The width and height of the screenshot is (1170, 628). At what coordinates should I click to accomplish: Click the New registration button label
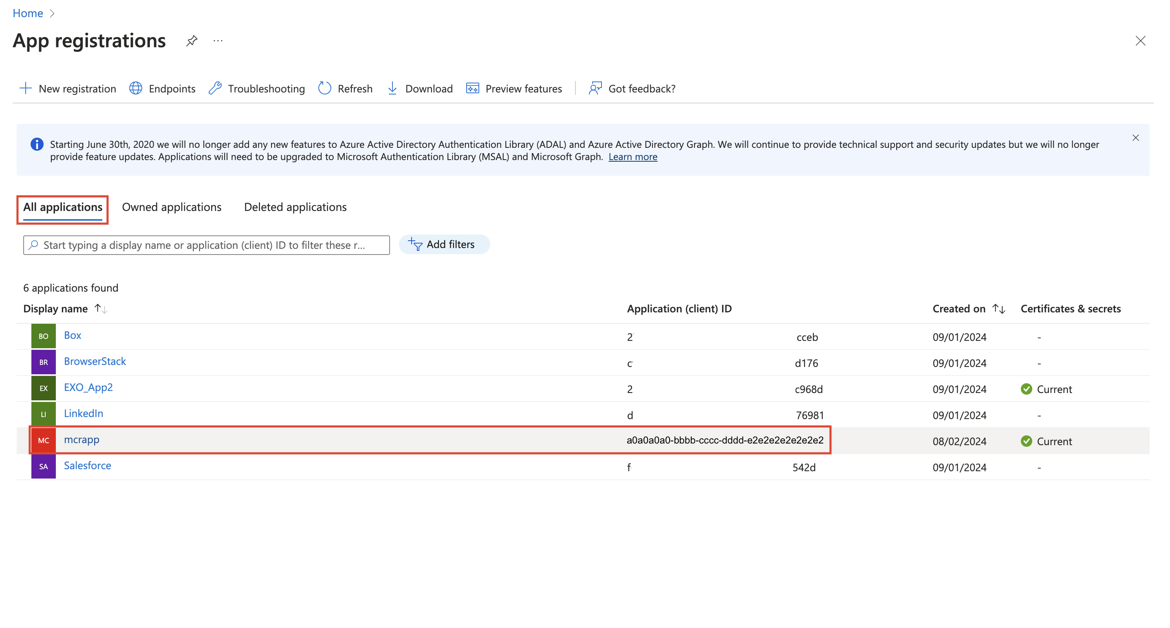tap(78, 88)
